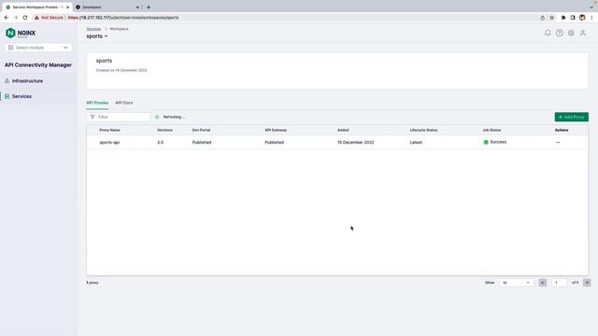Click the browser back arrow
The width and height of the screenshot is (598, 336).
point(7,18)
